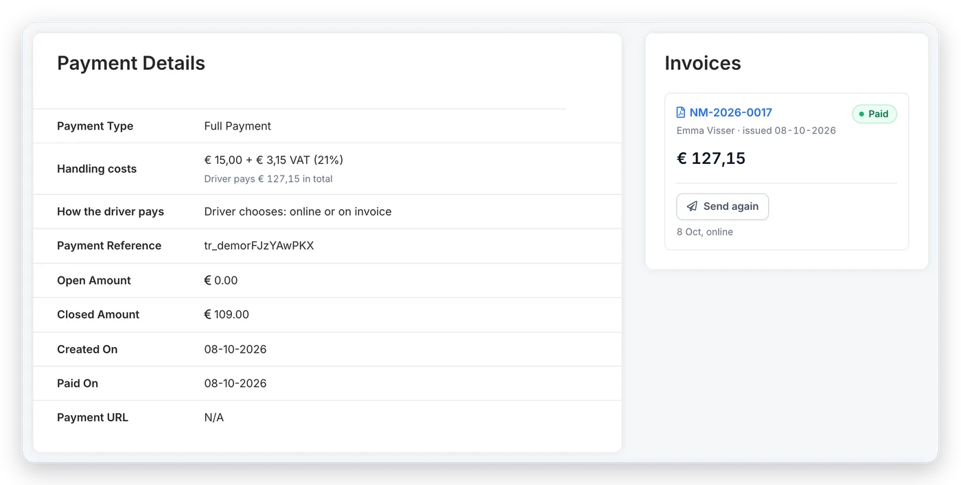Click the Handling costs label
Viewport: 961px width, 485px height.
[x=97, y=169]
